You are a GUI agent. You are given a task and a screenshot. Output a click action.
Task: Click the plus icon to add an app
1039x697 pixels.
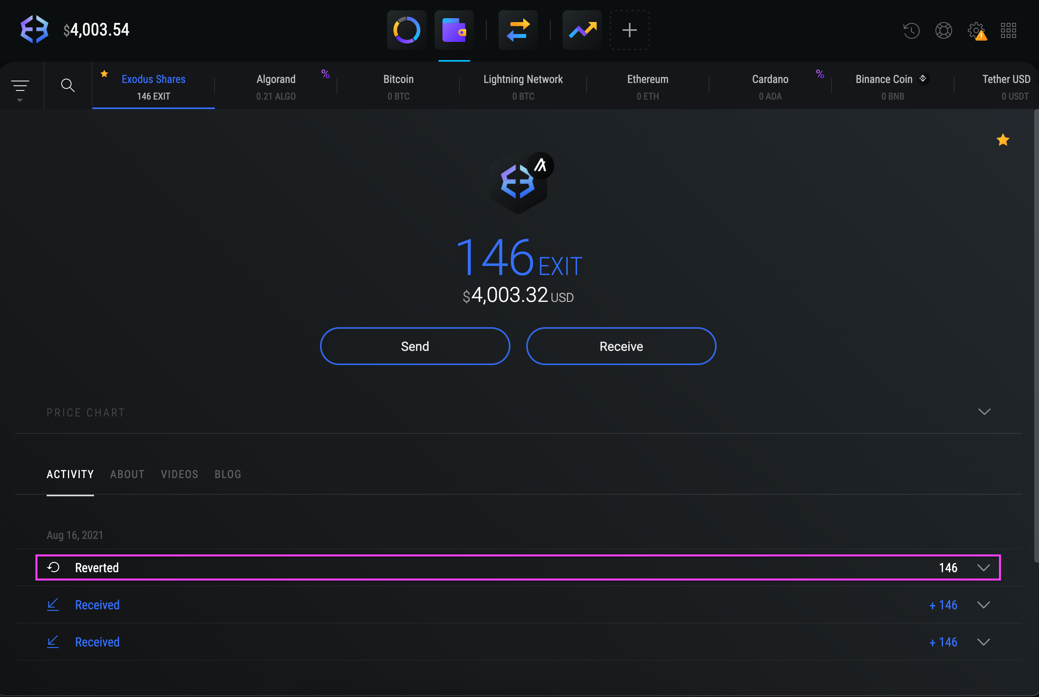point(629,30)
